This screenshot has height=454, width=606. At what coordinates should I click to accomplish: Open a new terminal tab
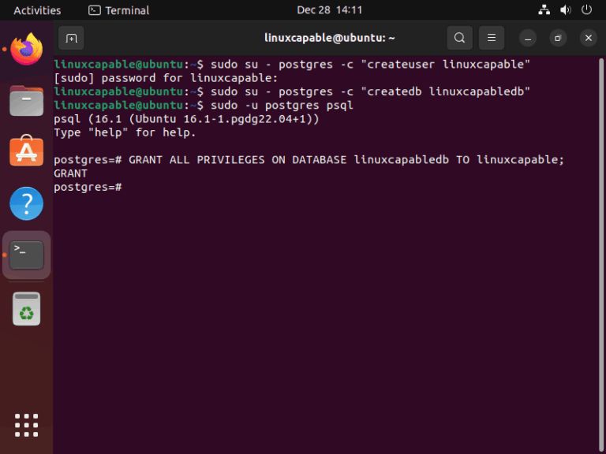click(x=71, y=38)
